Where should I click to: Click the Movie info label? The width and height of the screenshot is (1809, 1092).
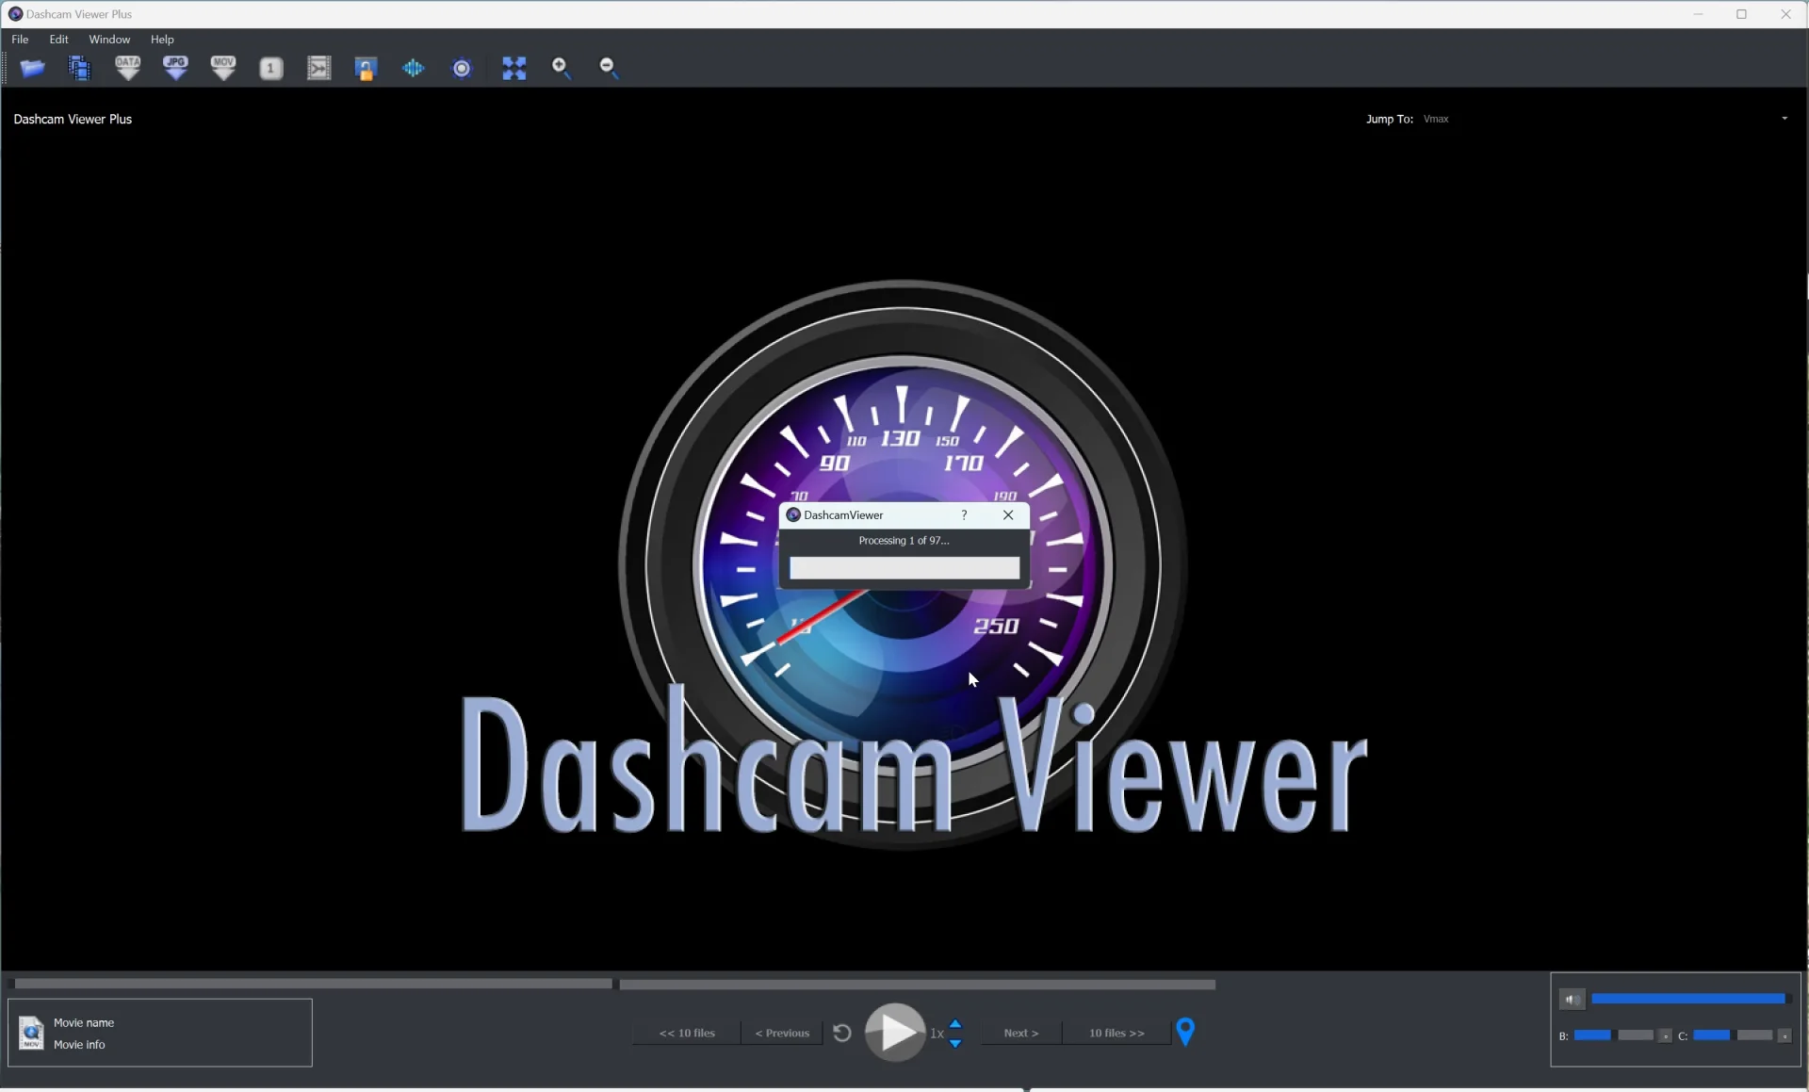(79, 1044)
